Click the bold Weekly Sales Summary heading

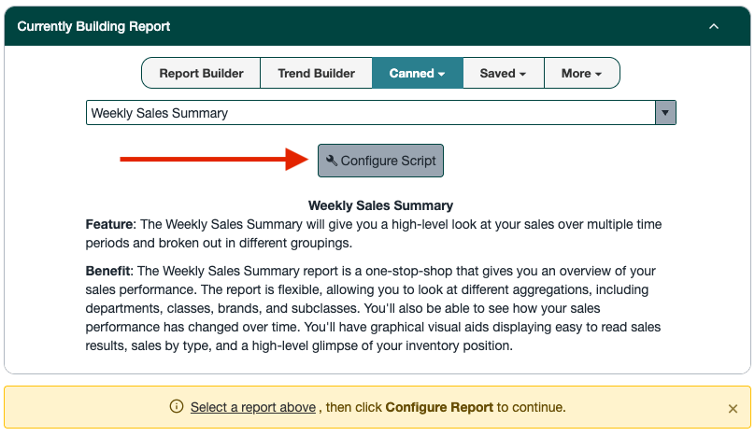click(x=380, y=205)
